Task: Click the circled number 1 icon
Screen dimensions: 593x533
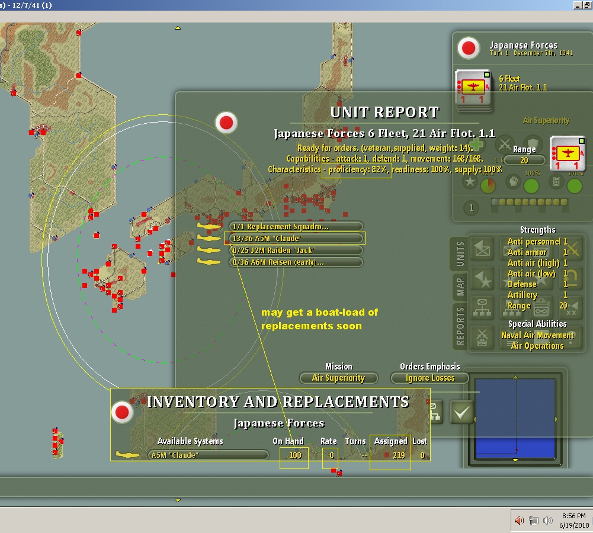Action: 471,208
